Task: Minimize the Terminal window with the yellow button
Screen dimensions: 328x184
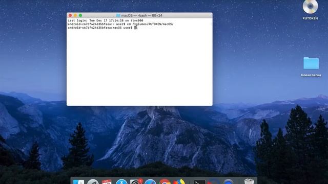Action: point(75,15)
